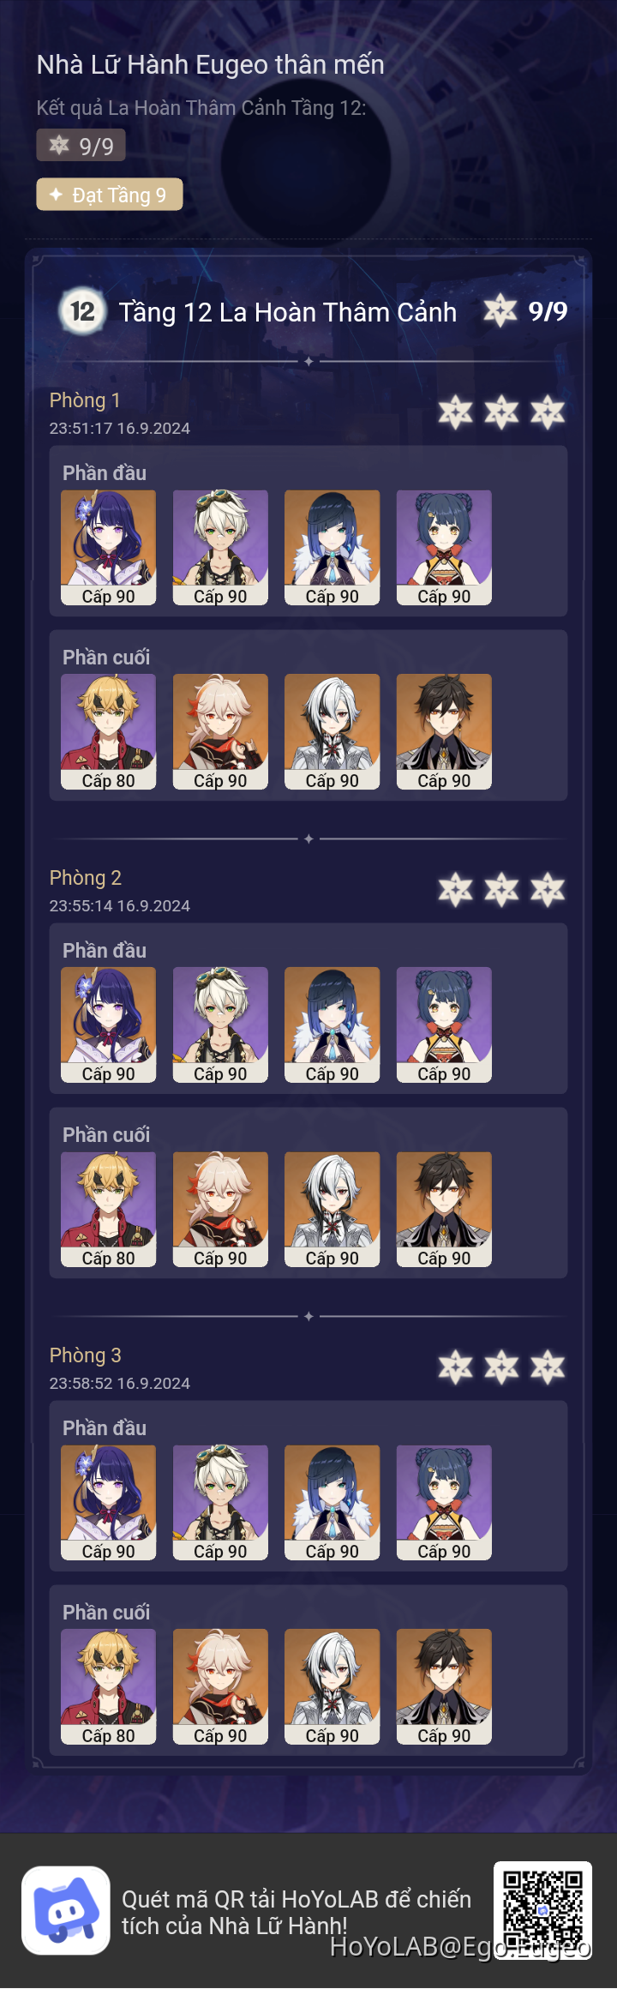
Task: Click the first star of Phòng 1
Action: click(456, 413)
